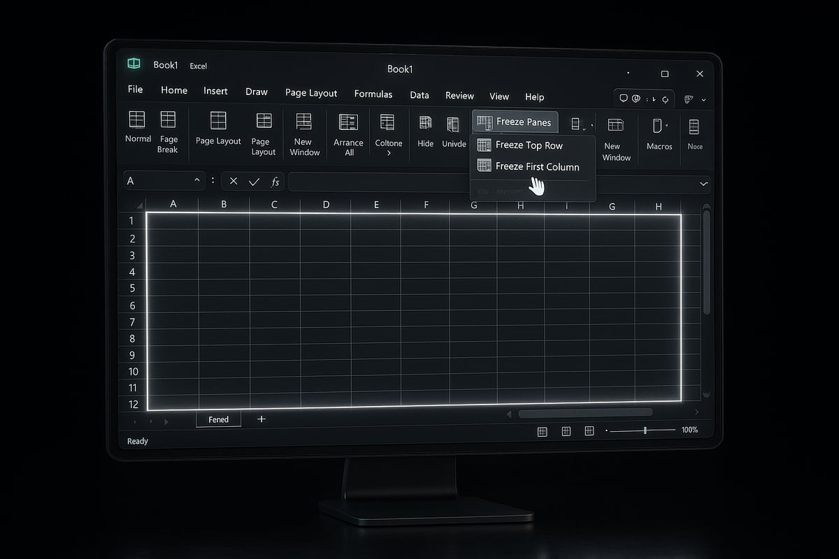This screenshot has width=839, height=559.
Task: Select the Fened sheet tab
Action: tap(218, 419)
